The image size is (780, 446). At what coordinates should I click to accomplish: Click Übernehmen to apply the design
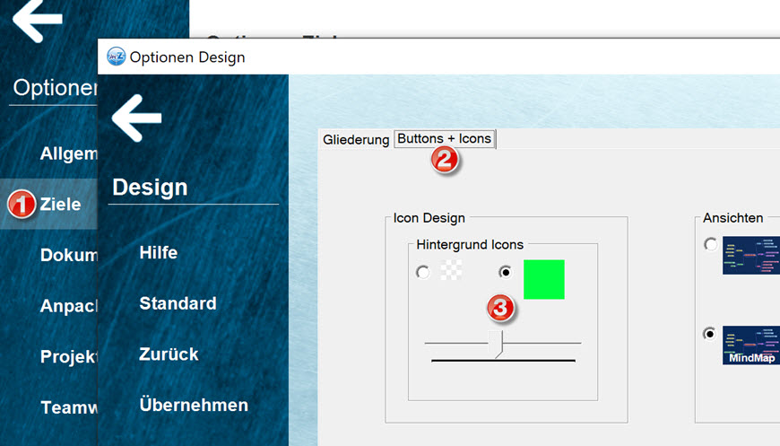[194, 405]
